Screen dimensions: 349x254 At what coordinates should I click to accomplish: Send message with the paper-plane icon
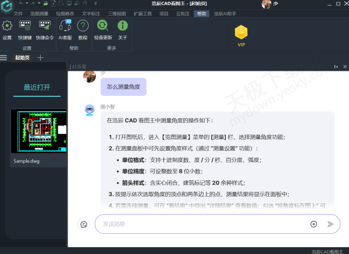[x=330, y=224]
